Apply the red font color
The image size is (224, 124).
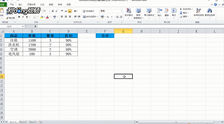(x=47, y=17)
